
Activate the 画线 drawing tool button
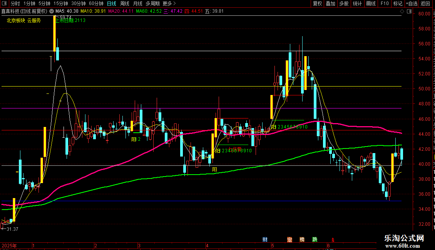click(371, 3)
